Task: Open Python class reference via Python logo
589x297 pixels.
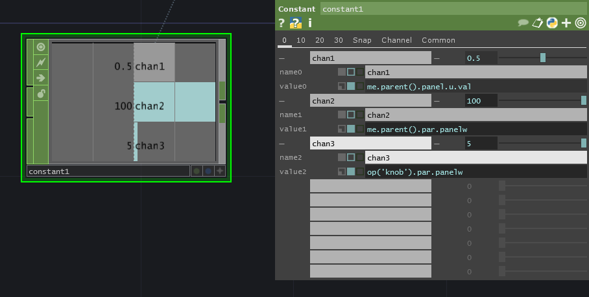Action: click(552, 23)
